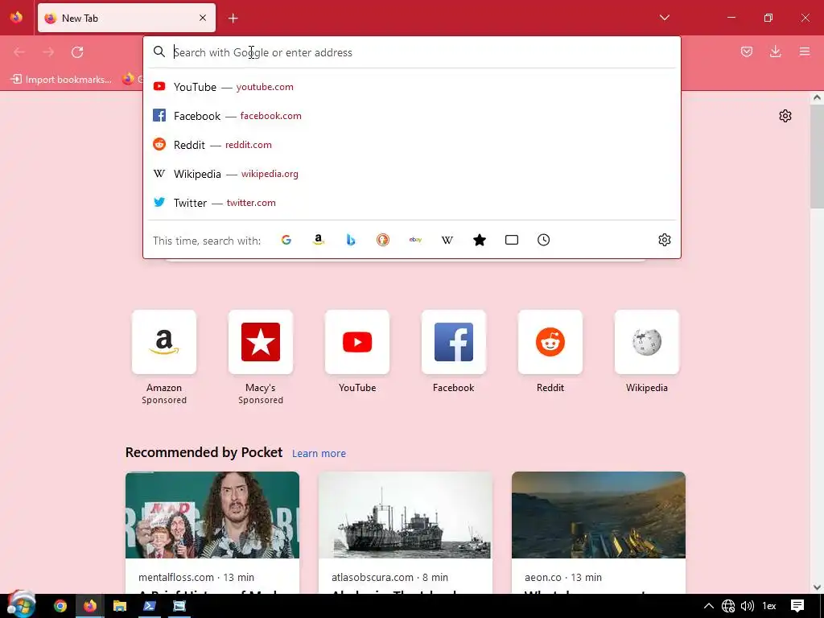Search this time with eBay
This screenshot has height=618, width=824.
pyautogui.click(x=415, y=240)
